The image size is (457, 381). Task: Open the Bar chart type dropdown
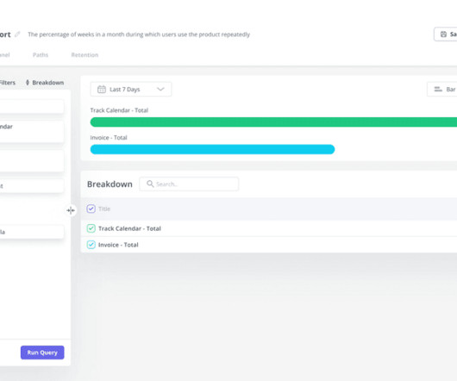441,89
